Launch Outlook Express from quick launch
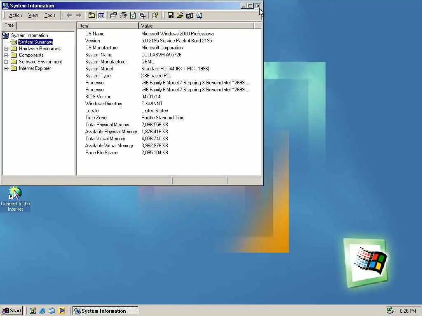Viewport: 422px width, 316px height. point(52,311)
